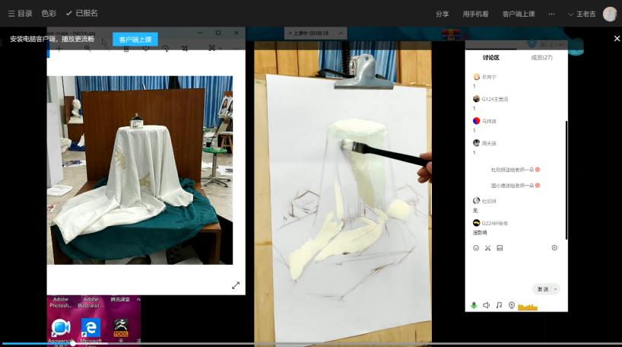Click the blue 客户端上课 button
The width and height of the screenshot is (622, 347).
tap(135, 39)
